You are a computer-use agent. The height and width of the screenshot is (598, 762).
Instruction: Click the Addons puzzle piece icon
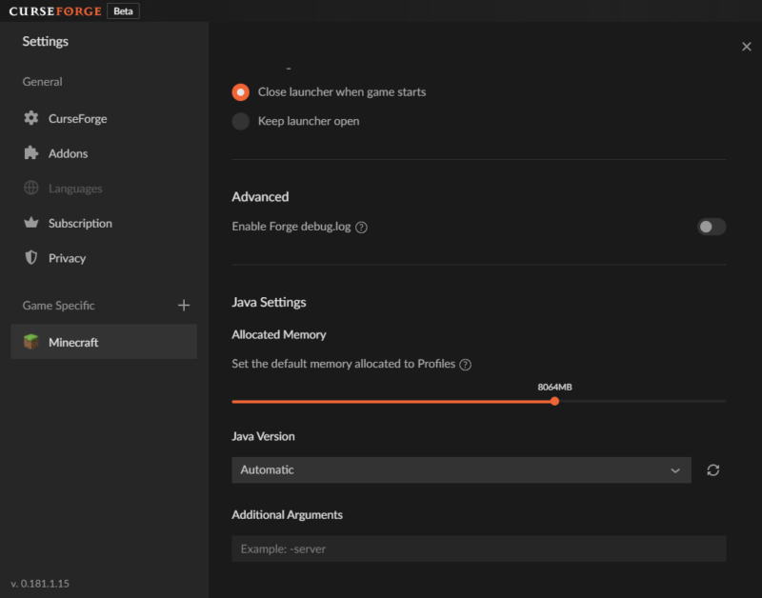point(31,153)
